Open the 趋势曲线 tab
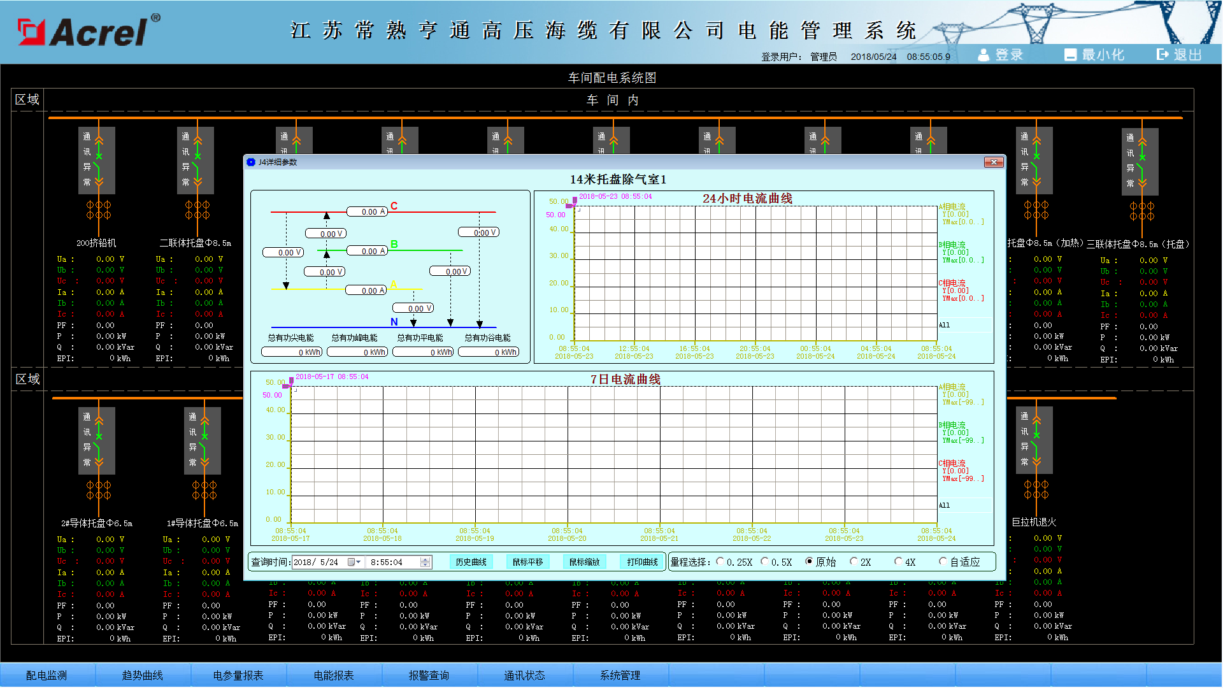The height and width of the screenshot is (688, 1223). click(x=143, y=675)
